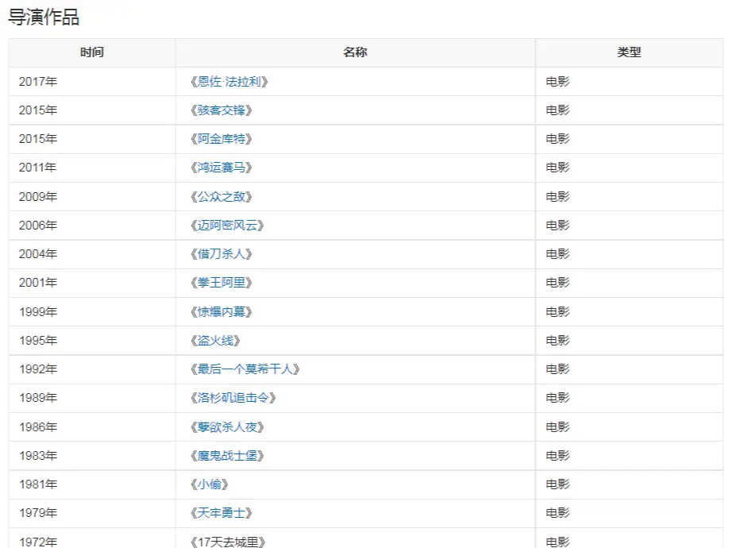Open the 《魔鬼战士堡》 film link
740x548 pixels.
pyautogui.click(x=227, y=456)
